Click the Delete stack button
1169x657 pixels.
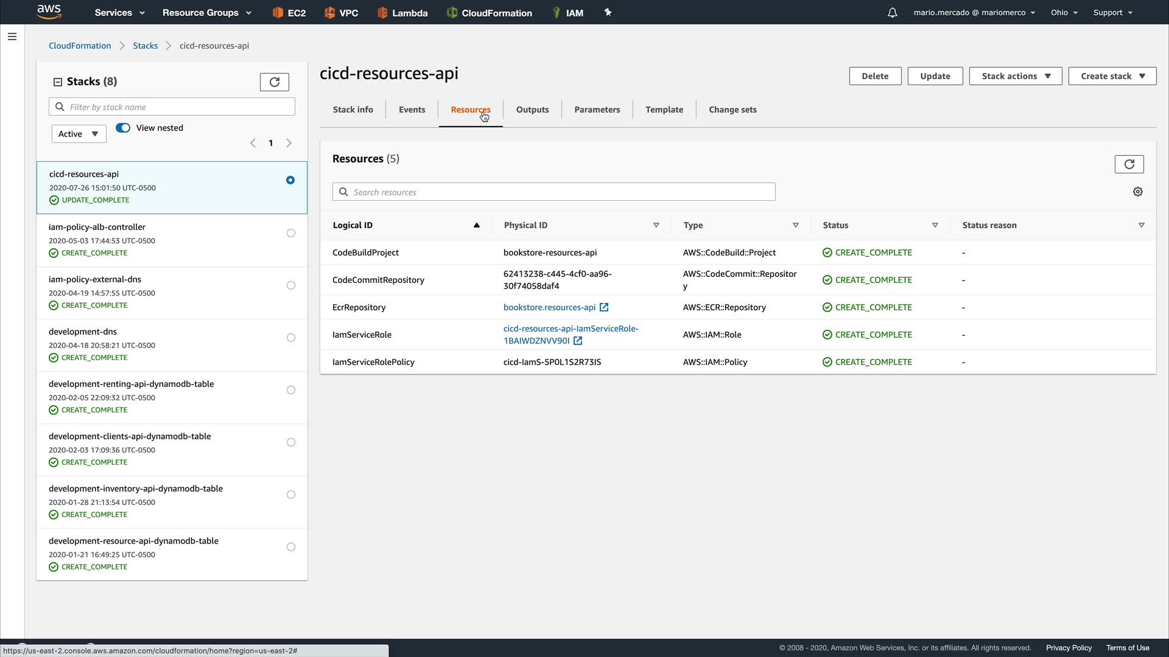coord(874,76)
